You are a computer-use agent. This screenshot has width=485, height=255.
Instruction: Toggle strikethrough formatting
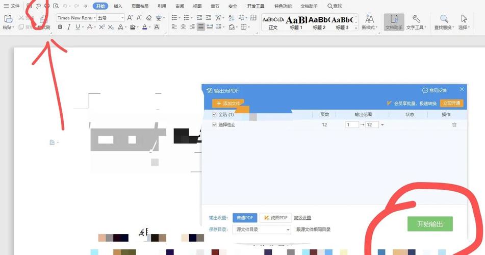pos(89,27)
